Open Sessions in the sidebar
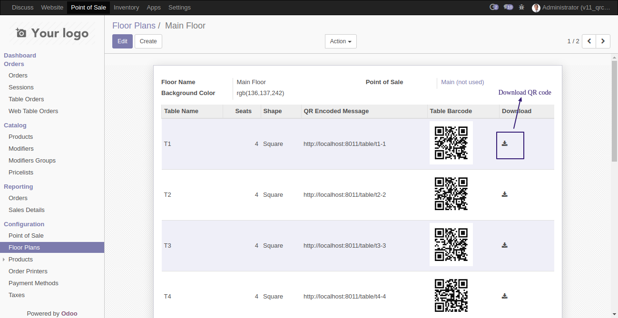 click(x=21, y=87)
